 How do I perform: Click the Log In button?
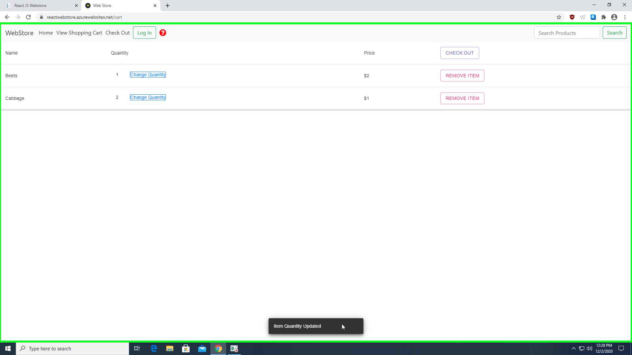coord(145,33)
